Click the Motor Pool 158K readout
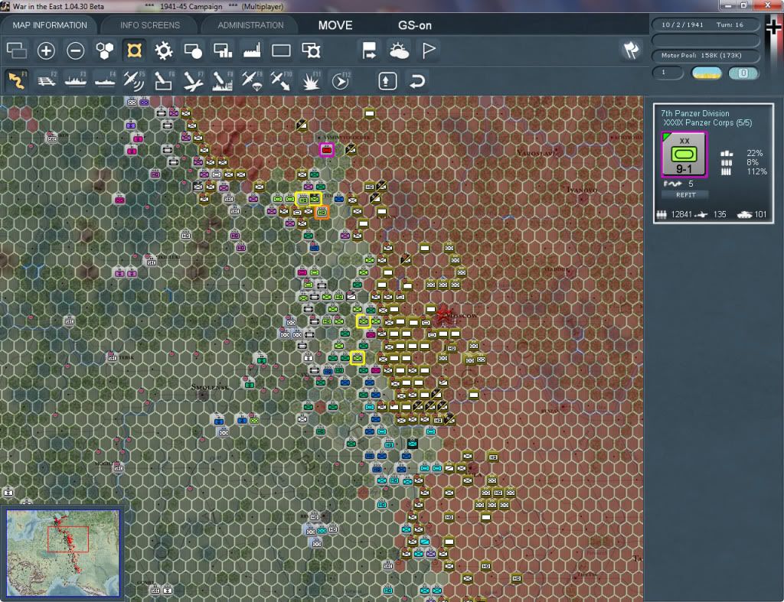 [701, 55]
